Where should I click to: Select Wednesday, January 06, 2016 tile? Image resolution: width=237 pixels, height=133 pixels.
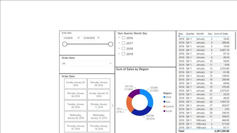(x=76, y=116)
